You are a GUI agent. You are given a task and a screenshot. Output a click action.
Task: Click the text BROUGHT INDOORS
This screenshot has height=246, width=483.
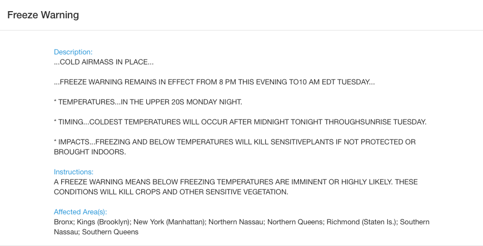pyautogui.click(x=90, y=152)
